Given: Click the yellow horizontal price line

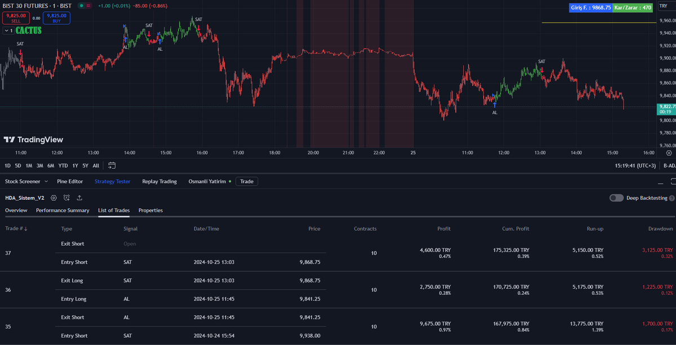Looking at the screenshot, I should 599,23.
